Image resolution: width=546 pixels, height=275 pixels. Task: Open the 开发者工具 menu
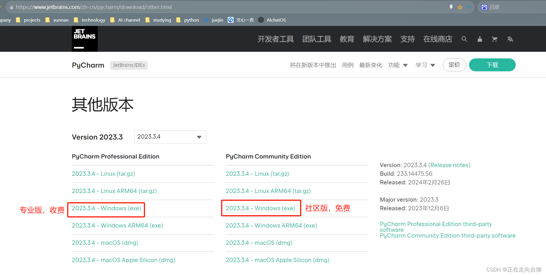pyautogui.click(x=275, y=39)
